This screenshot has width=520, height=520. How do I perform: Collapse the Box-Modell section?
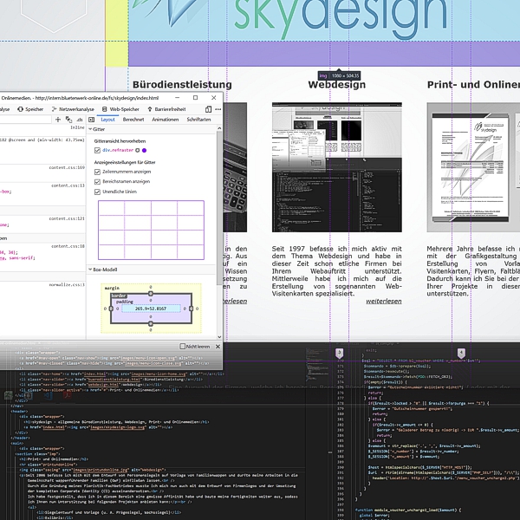pos(103,270)
